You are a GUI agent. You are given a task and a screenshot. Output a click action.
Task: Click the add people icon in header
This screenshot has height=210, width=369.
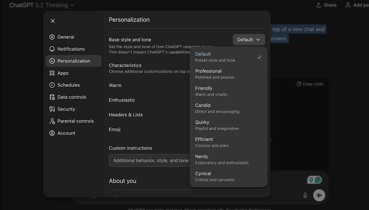348,5
